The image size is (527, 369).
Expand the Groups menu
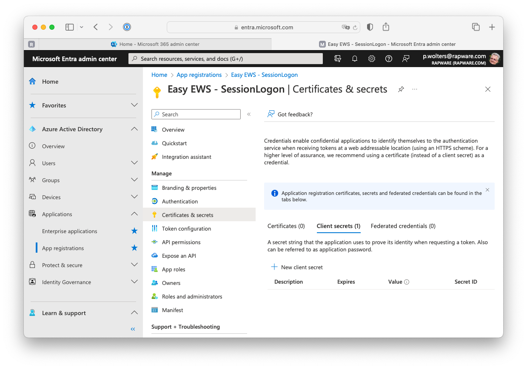pos(134,180)
